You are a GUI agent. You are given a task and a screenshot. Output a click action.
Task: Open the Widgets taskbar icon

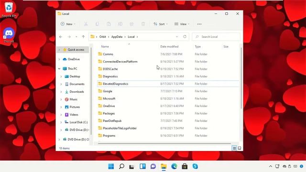pos(142,166)
